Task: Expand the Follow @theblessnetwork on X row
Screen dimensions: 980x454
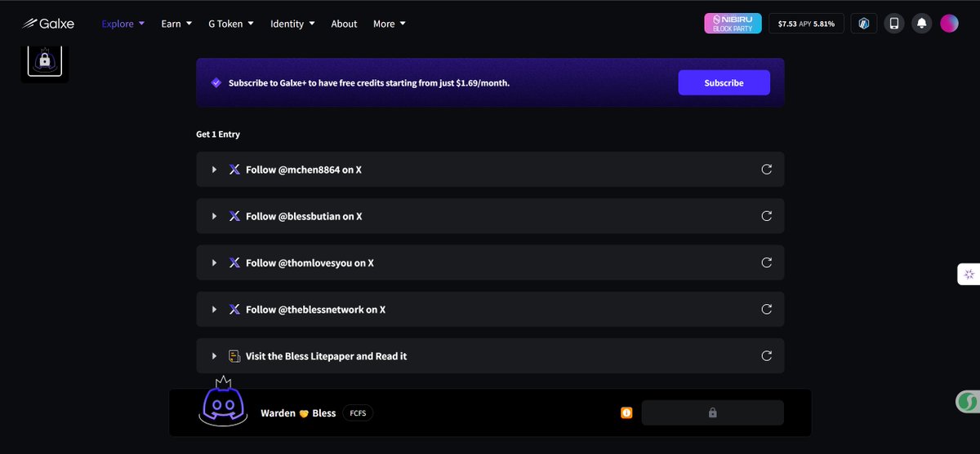Action: 490,309
